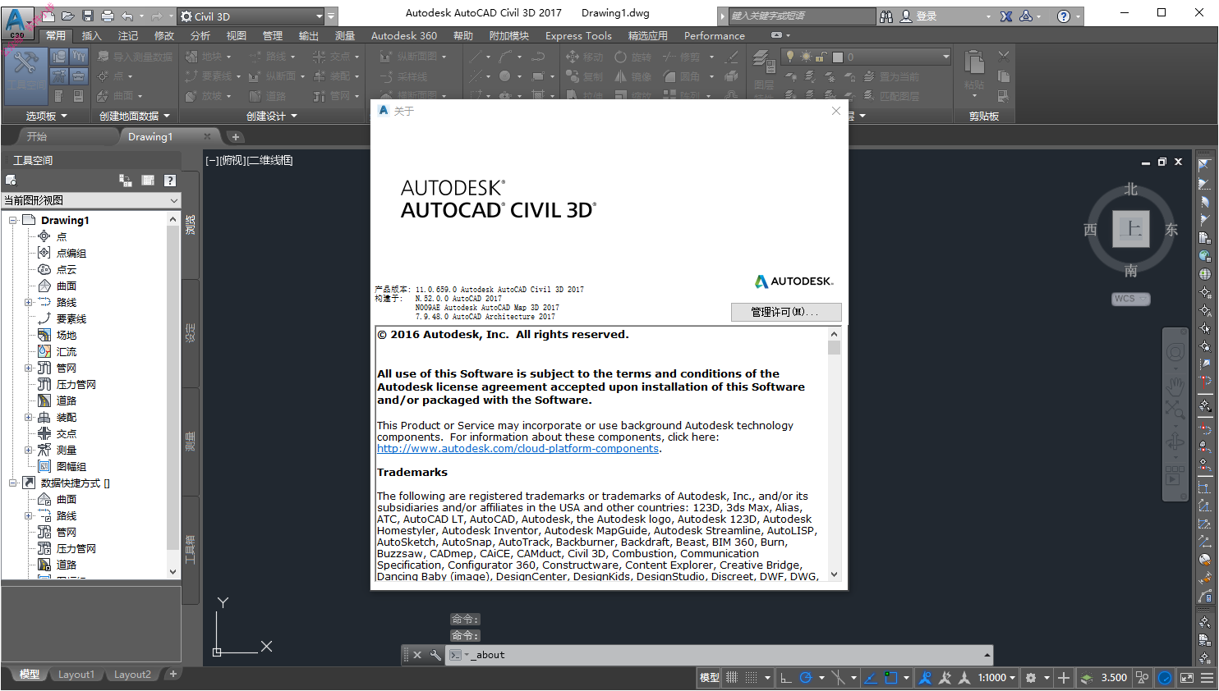Open the Performance ribbon tab
The width and height of the screenshot is (1219, 691).
[715, 36]
